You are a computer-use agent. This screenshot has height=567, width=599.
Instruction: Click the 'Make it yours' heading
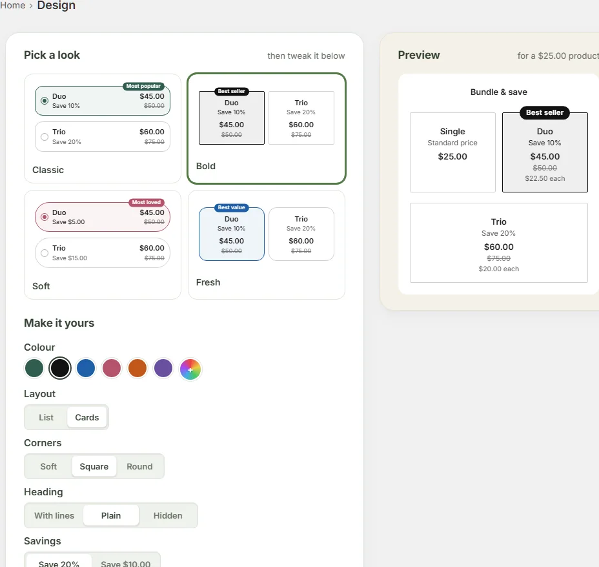tap(59, 323)
